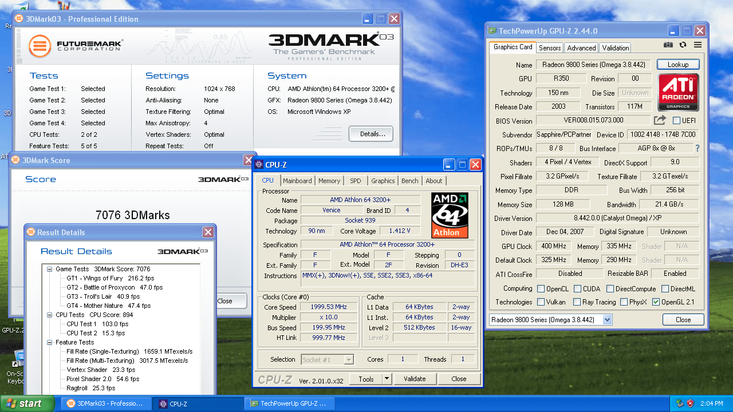Click the Lookup button in GPU-Z
The image size is (733, 412).
click(678, 65)
